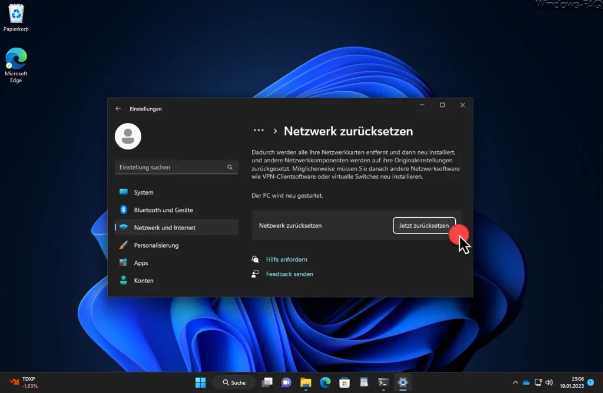The image size is (603, 393).
Task: Click the OneDrive cloud tray icon
Action: tap(526, 382)
